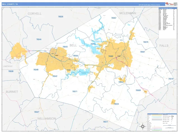Select ZIP code label 76559

click(75, 56)
